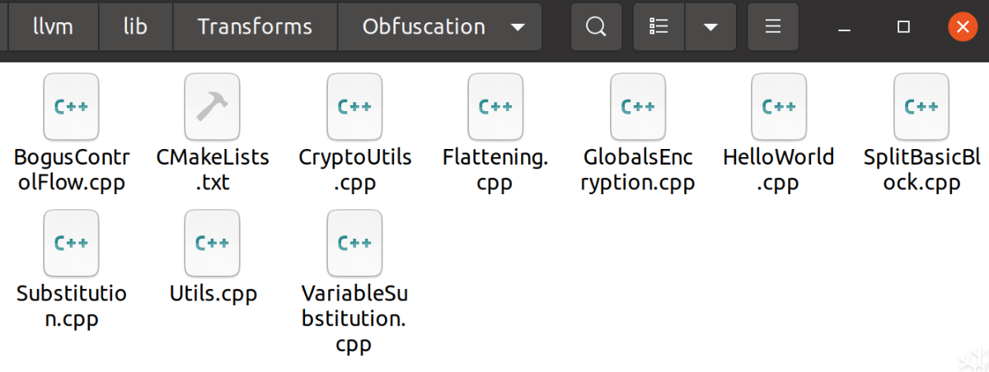Select the BogusControlFlow.cpp file icon
Viewport: 989px width, 372px height.
[70, 106]
